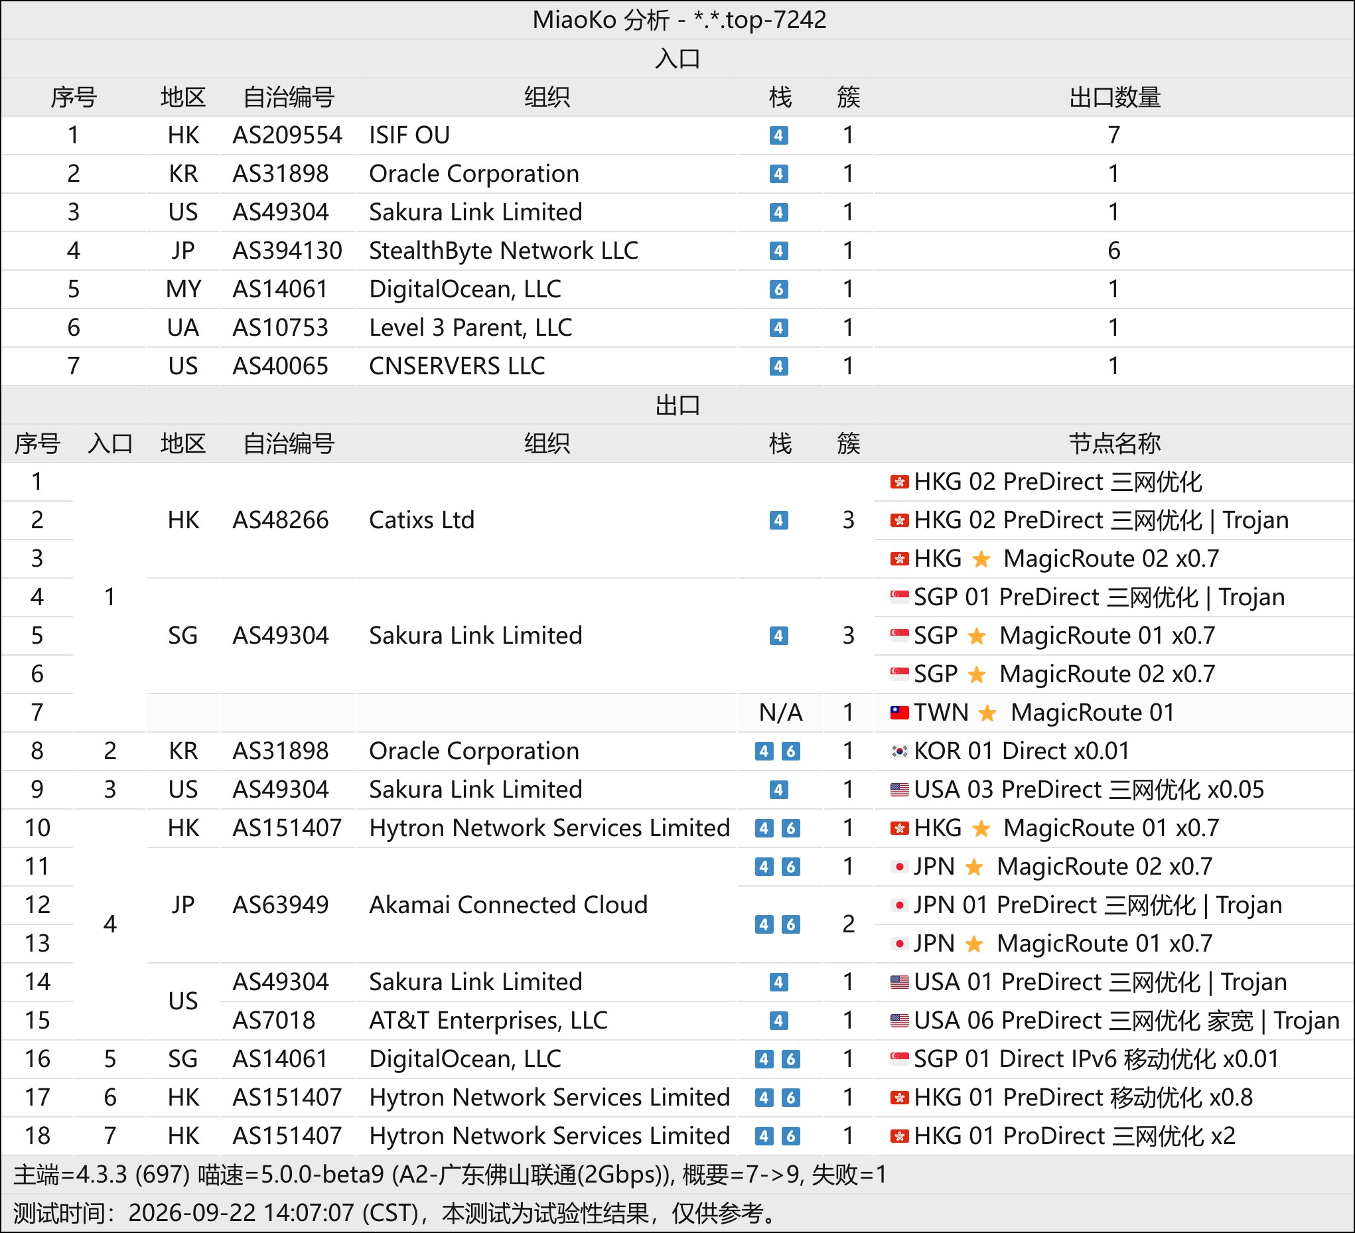Click the IPv6 badge in exit row 18 Hytron
This screenshot has width=1355, height=1233.
click(x=791, y=1136)
